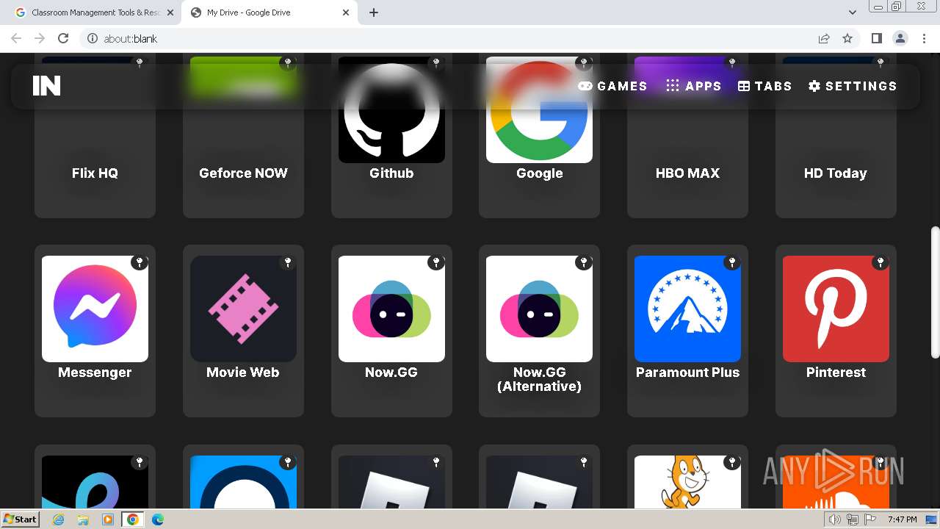Viewport: 940px width, 529px height.
Task: Open the Now.GG app icon
Action: click(x=391, y=309)
